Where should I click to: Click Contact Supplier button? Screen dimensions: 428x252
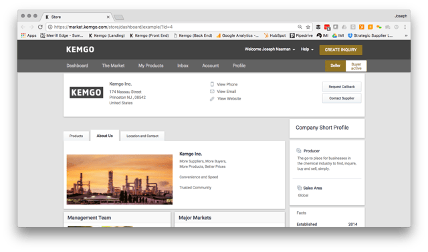pyautogui.click(x=342, y=98)
